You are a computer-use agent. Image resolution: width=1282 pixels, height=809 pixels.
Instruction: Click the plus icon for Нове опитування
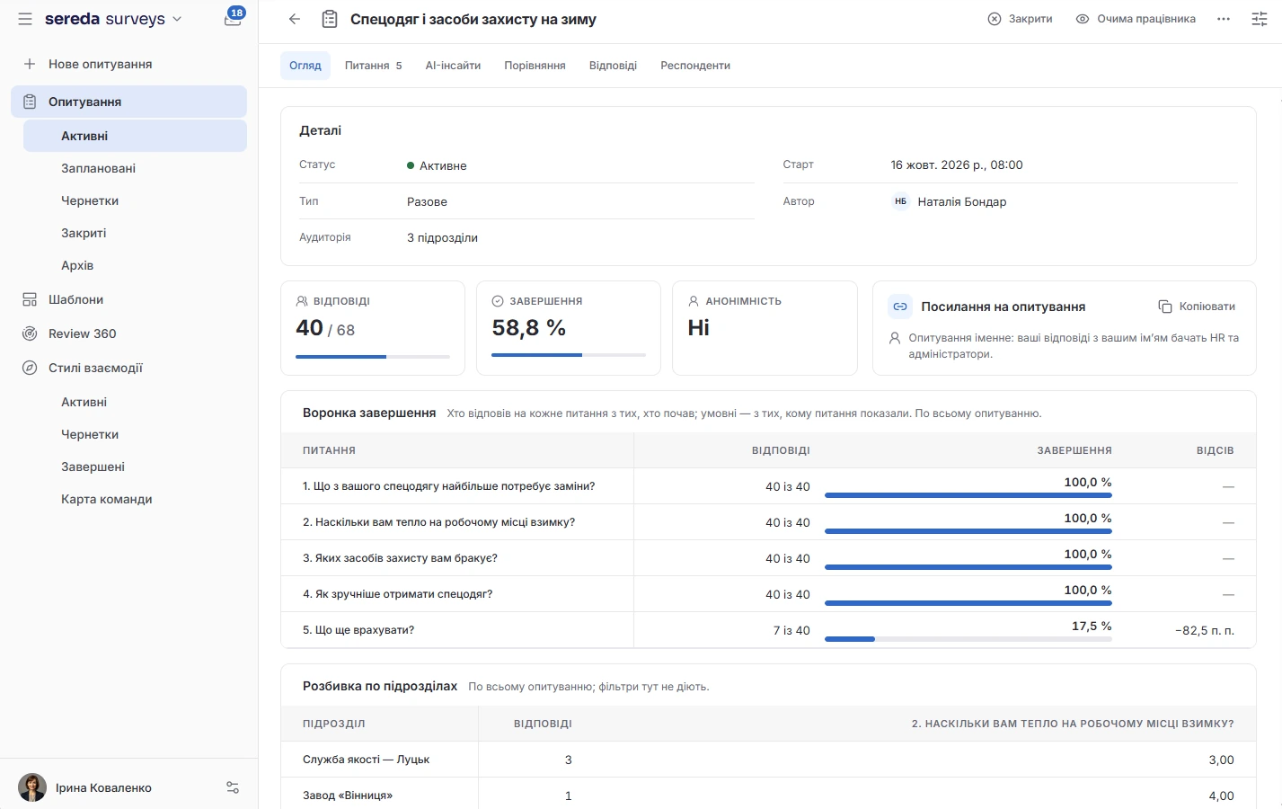(30, 64)
